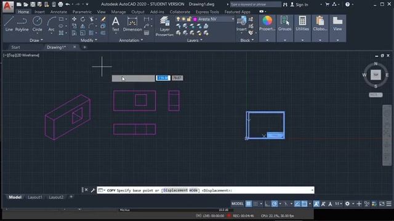Viewport: 394px width, 221px height.
Task: Open the Aresta NV layer dropdown
Action: tap(233, 19)
